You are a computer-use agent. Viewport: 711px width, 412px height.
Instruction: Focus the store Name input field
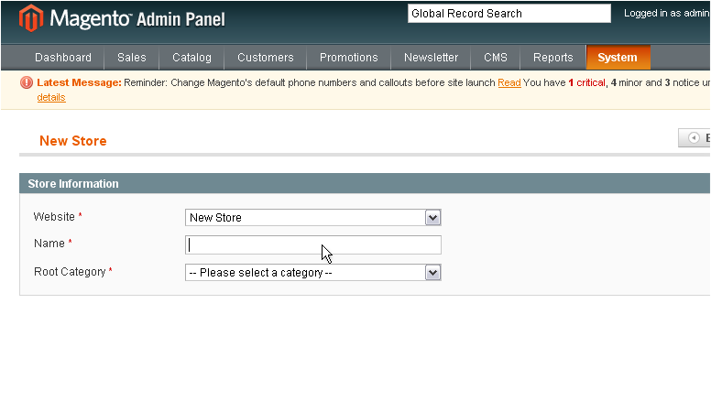point(312,244)
